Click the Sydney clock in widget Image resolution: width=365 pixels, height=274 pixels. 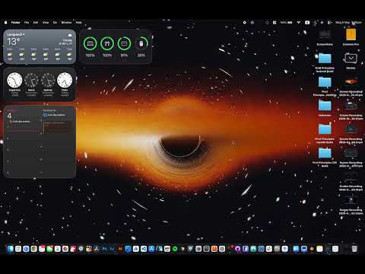[x=48, y=80]
